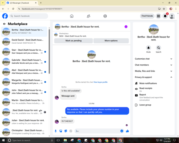Image resolution: width=179 pixels, height=143 pixels.
Task: Click the browser address bar URL
Action: point(42,9)
